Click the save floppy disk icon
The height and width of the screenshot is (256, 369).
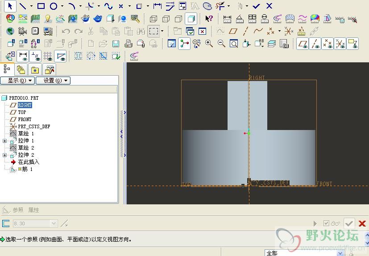coord(116,44)
